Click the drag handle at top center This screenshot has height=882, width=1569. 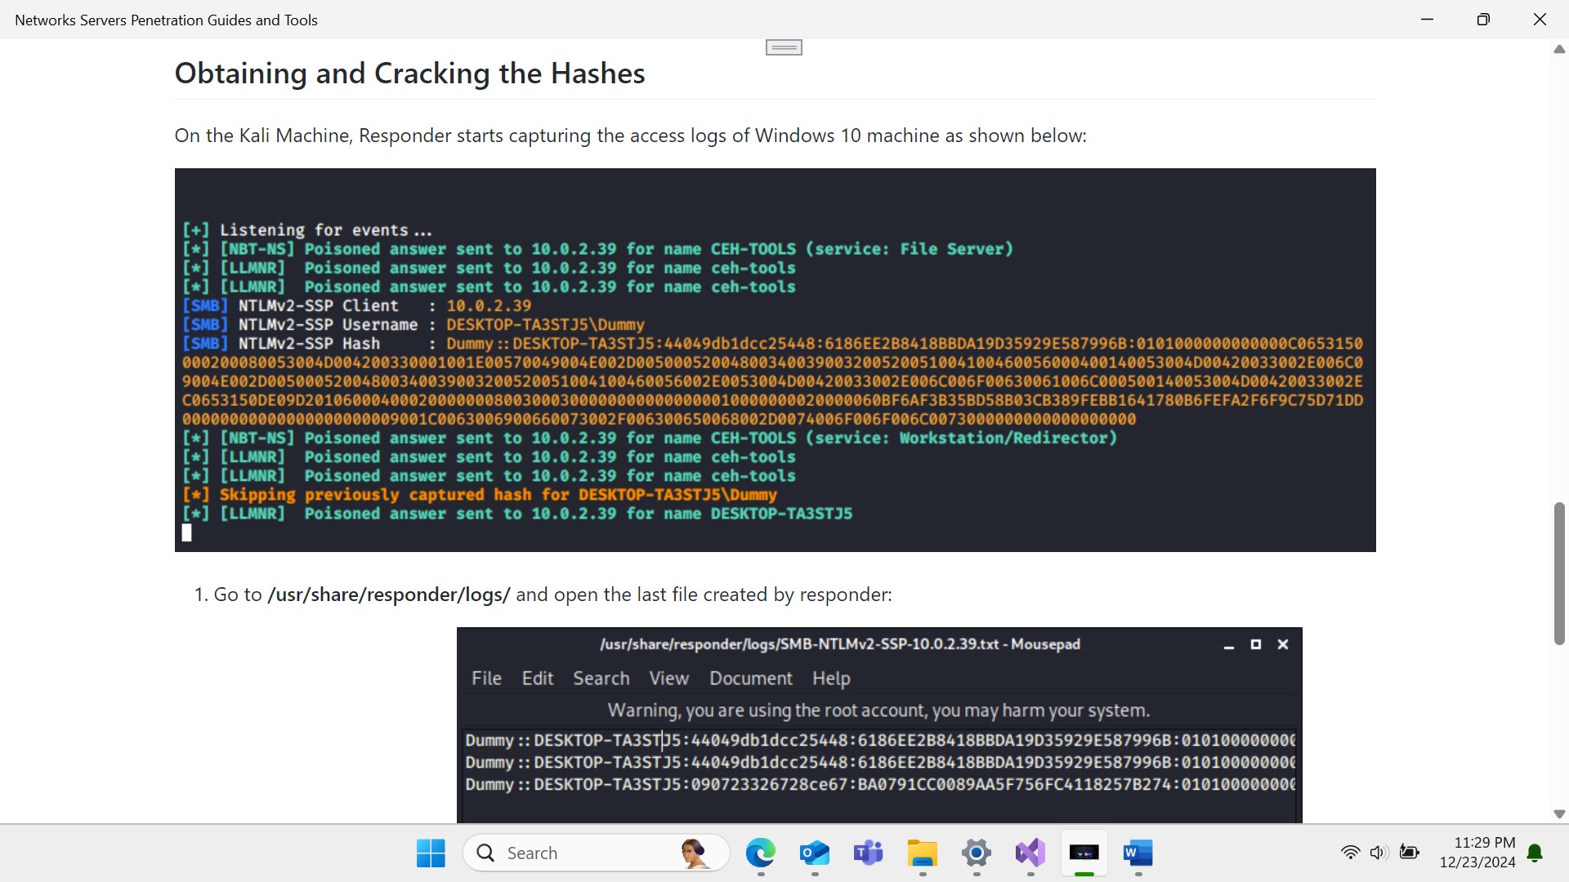click(784, 48)
